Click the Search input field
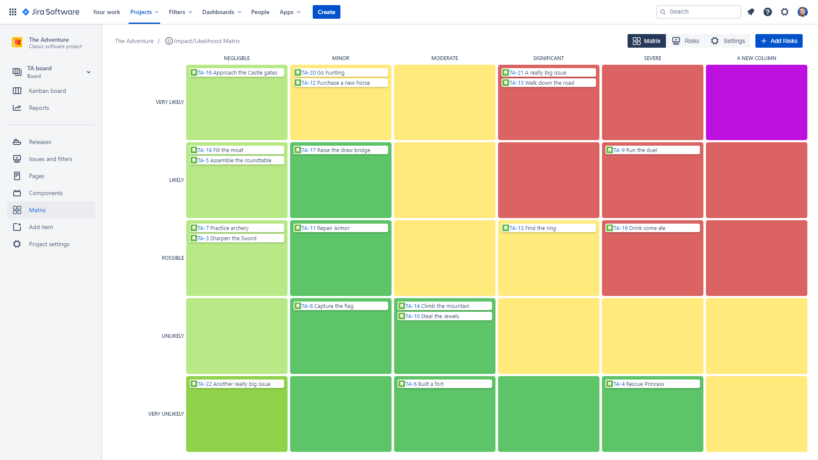The height and width of the screenshot is (460, 818). click(702, 12)
